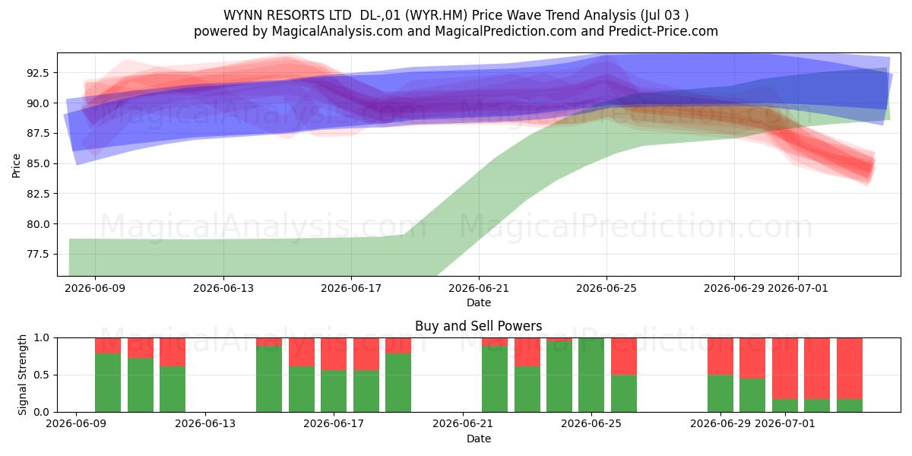Click 2026-06-13 date tick under price chart
The height and width of the screenshot is (456, 912).
pos(223,288)
